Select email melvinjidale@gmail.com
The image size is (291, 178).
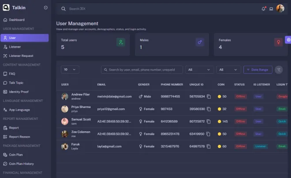point(114,96)
